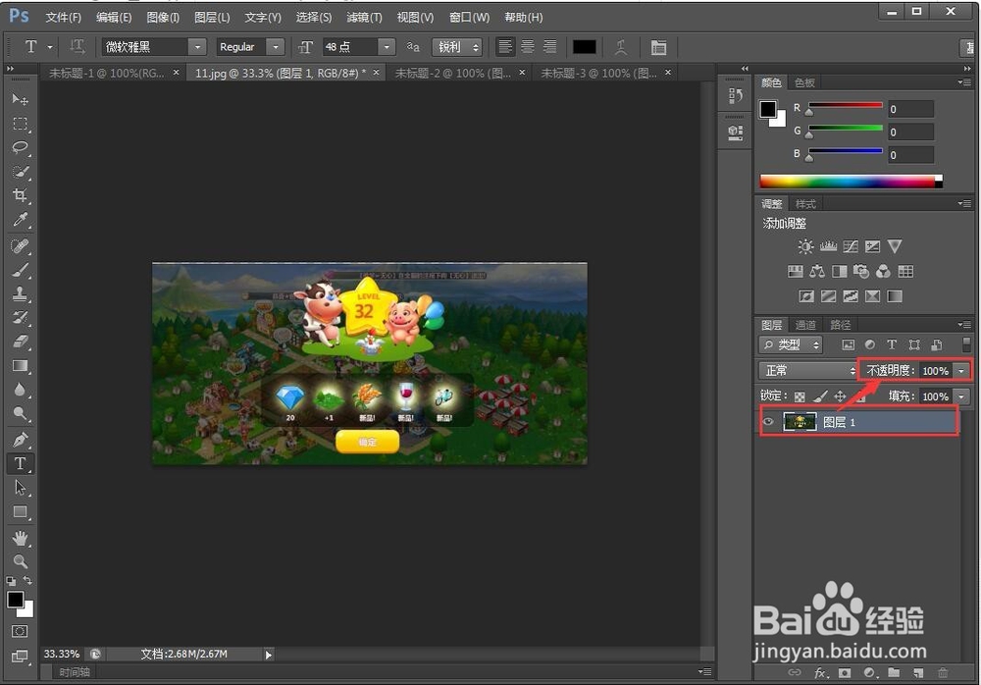Open the 微软雅黑 font family dropdown
The width and height of the screenshot is (981, 685).
tap(197, 47)
